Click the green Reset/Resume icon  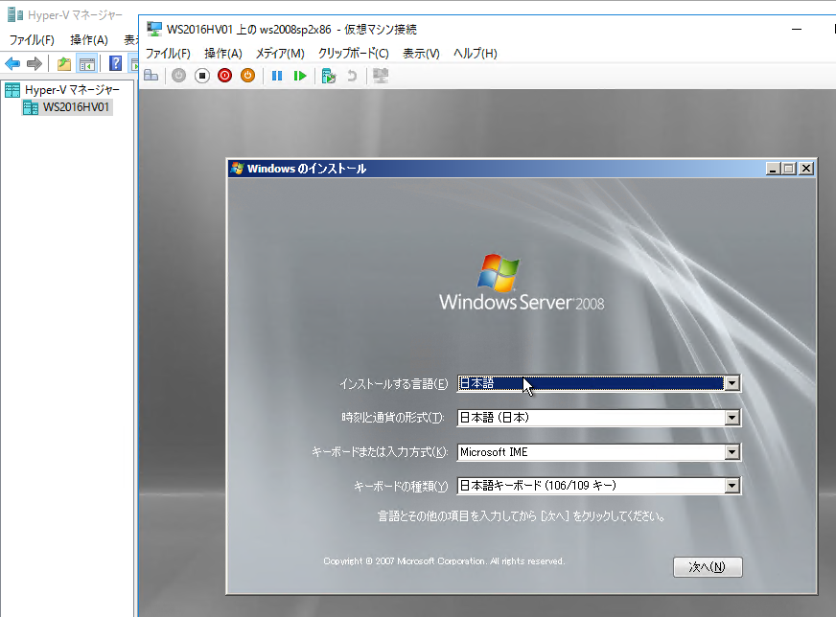point(300,76)
